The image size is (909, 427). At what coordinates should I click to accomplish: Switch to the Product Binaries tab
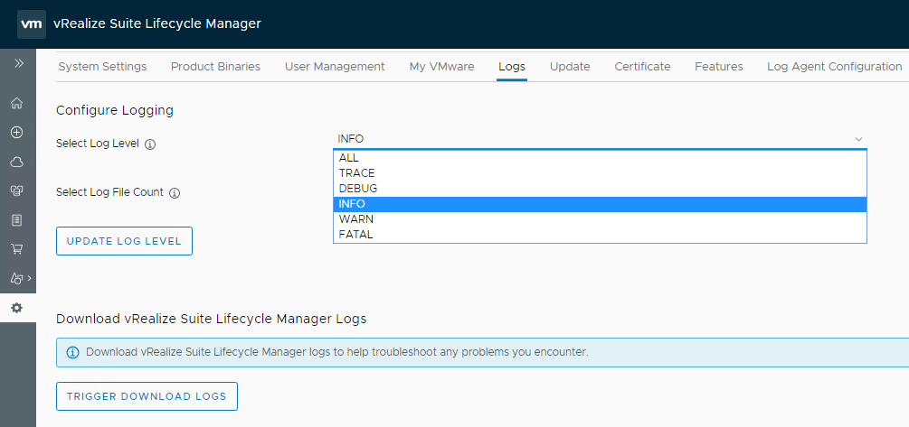click(x=215, y=67)
